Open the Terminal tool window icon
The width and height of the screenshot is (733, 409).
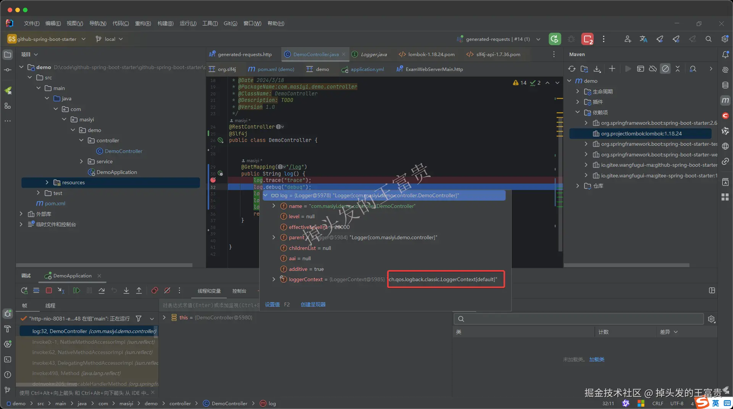click(8, 359)
